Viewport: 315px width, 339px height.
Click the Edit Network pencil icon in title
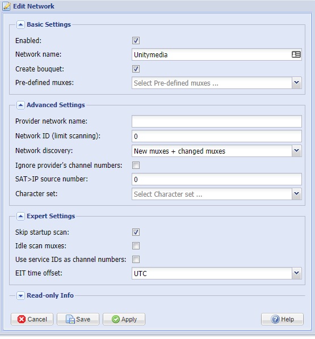click(6, 6)
